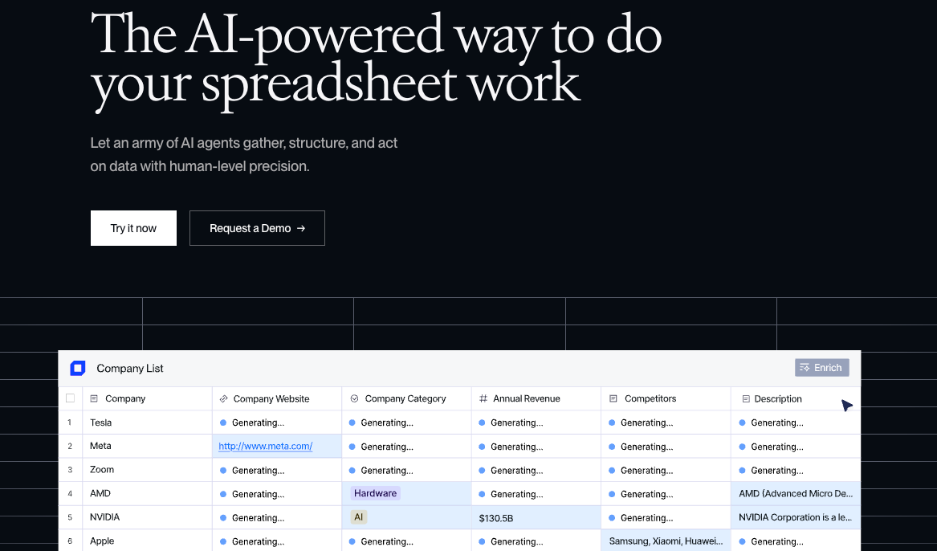Click the Annual Revenue hash icon
This screenshot has height=551, width=937.
(483, 398)
